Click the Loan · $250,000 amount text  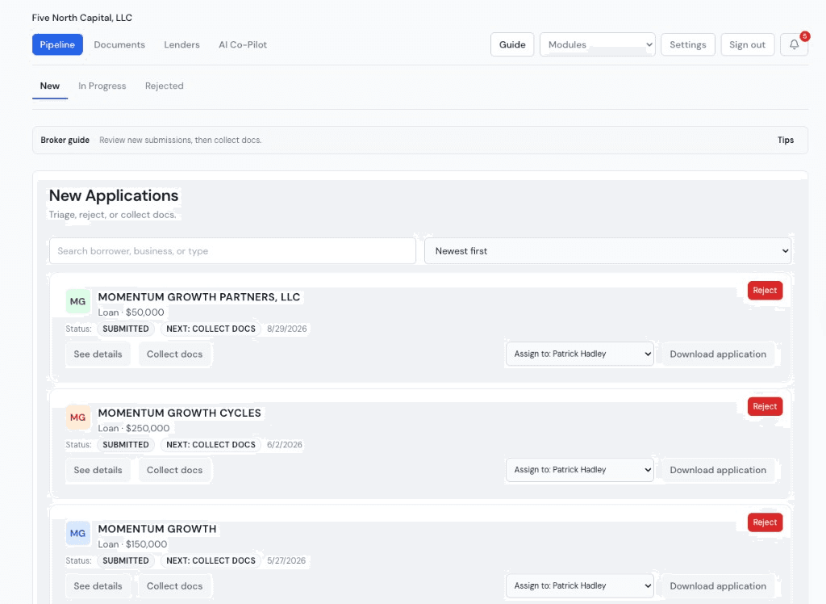click(134, 428)
